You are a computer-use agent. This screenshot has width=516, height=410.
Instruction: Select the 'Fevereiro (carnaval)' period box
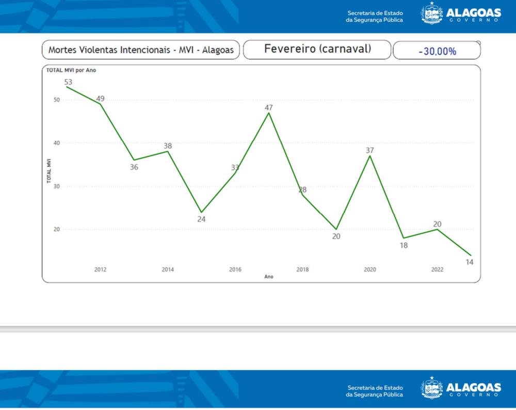317,50
